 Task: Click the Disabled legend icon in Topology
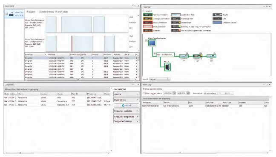(x=148, y=30)
